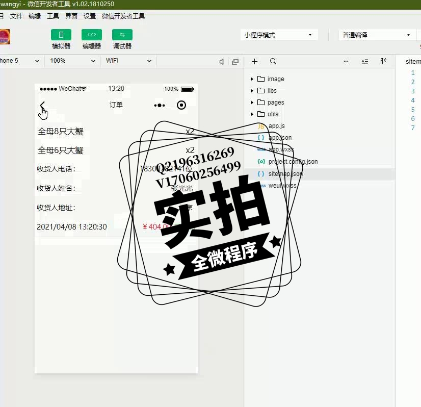Click the 收货人地址 label

pos(56,208)
